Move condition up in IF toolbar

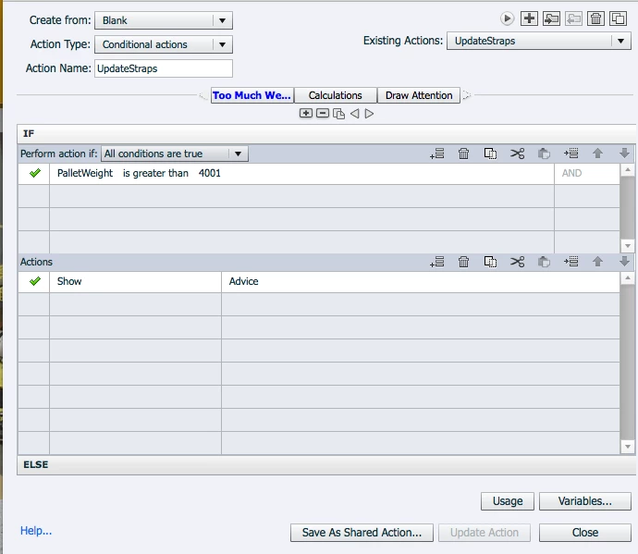pyautogui.click(x=597, y=154)
